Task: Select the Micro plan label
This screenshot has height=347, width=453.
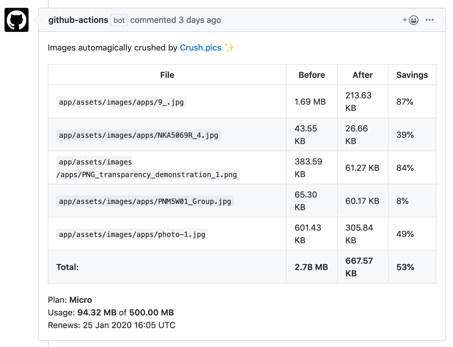Action: click(x=81, y=300)
